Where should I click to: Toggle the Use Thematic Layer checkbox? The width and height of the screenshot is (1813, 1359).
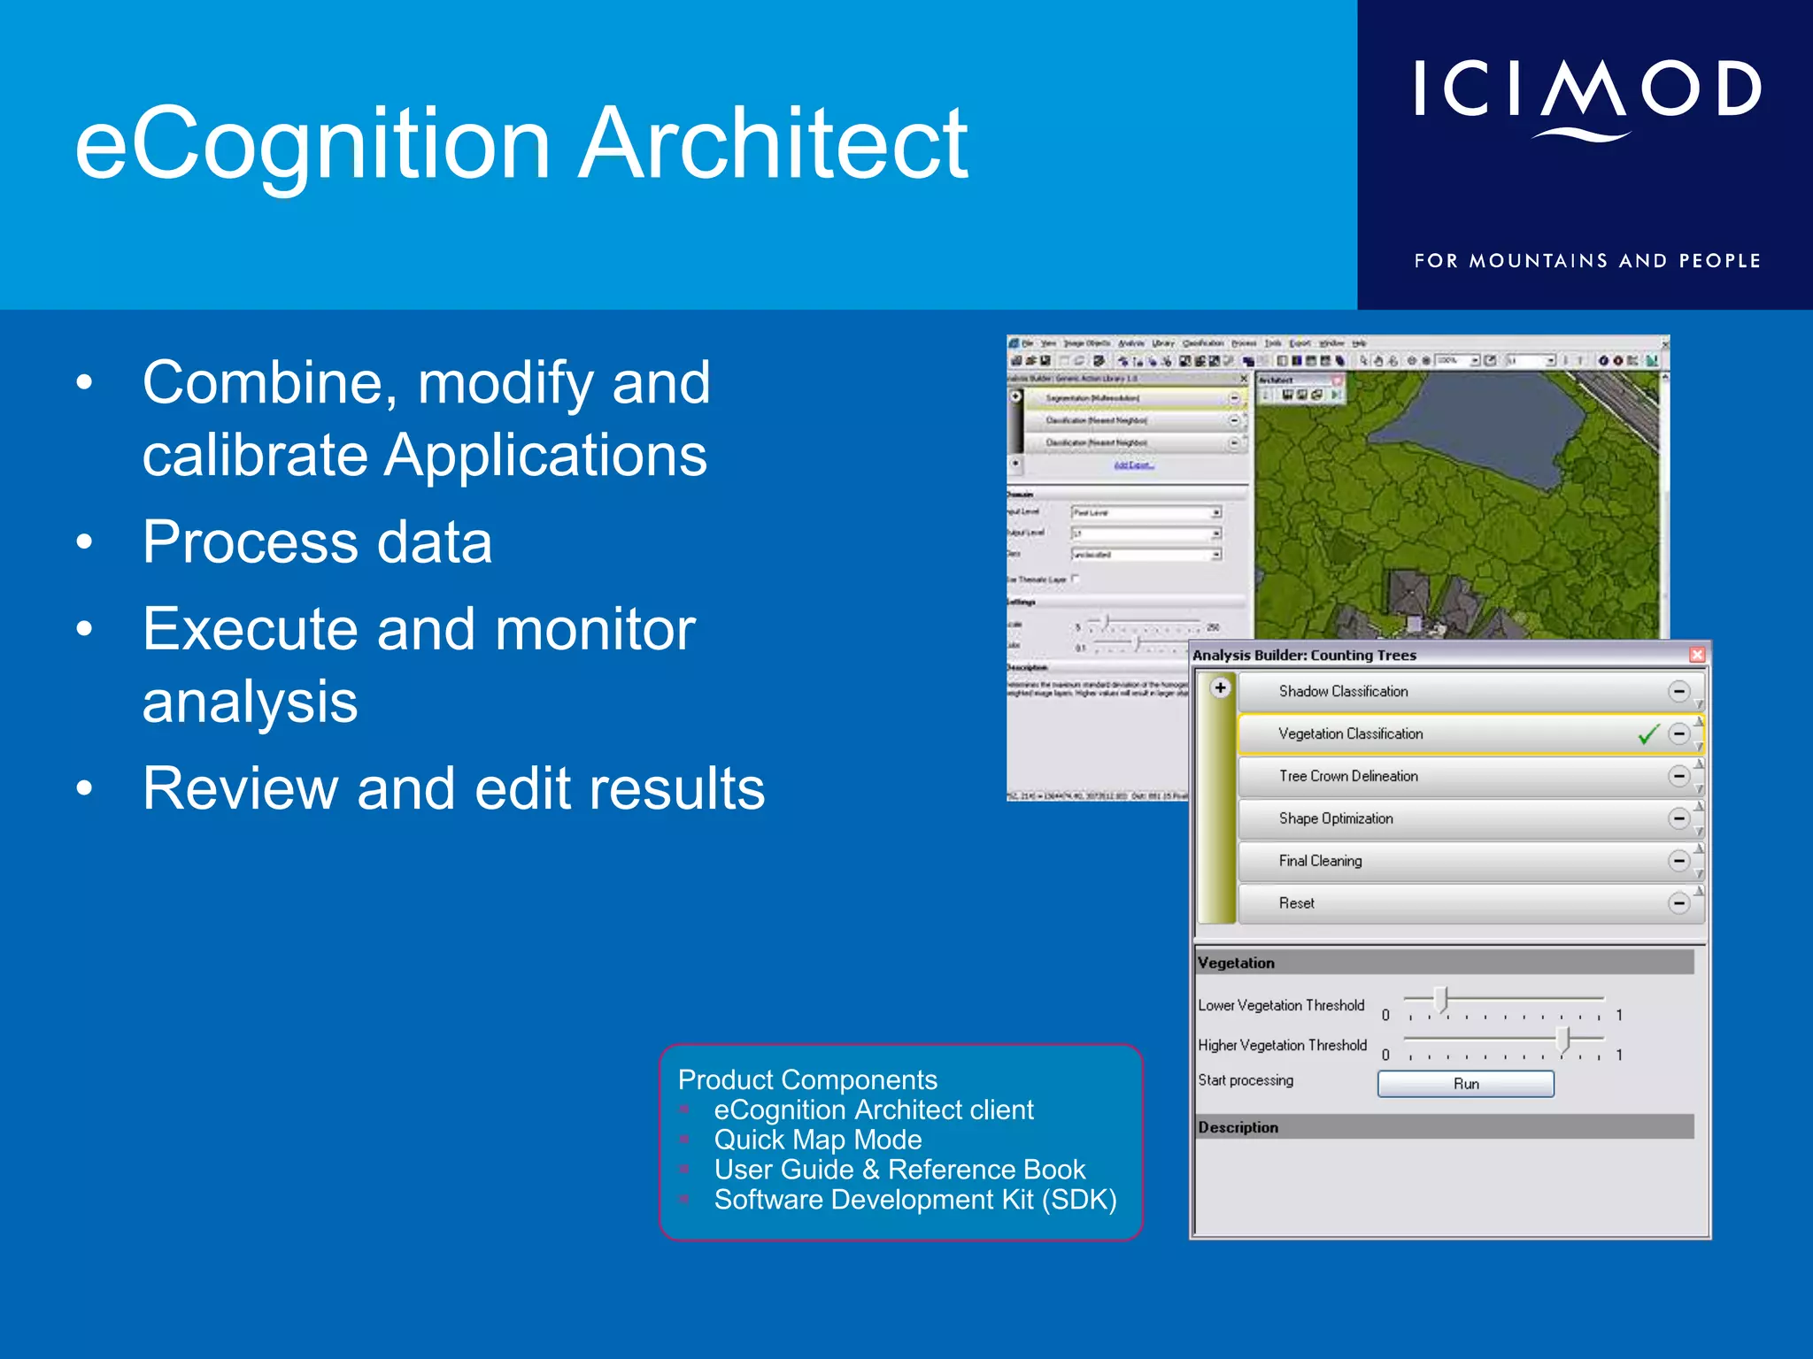click(1075, 579)
